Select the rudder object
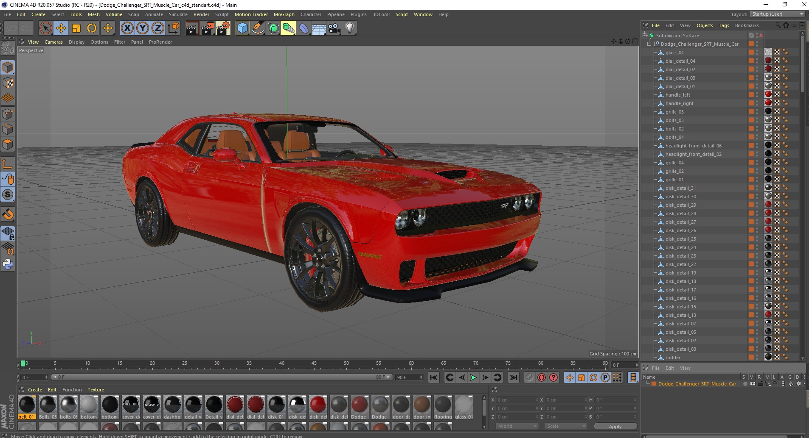 point(673,358)
